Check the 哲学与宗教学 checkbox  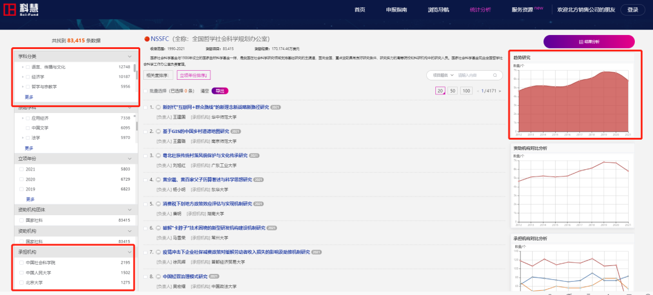(28, 87)
